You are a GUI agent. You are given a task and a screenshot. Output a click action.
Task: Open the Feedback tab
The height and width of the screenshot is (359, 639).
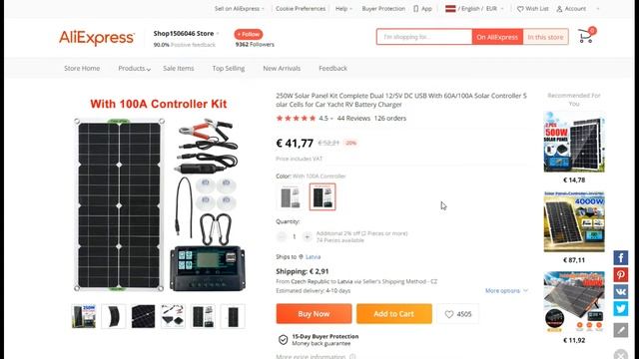332,69
